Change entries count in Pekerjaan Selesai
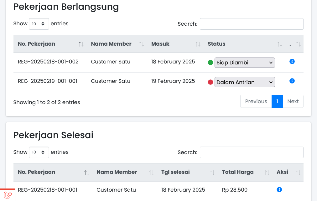Image resolution: width=317 pixels, height=201 pixels. pos(39,152)
